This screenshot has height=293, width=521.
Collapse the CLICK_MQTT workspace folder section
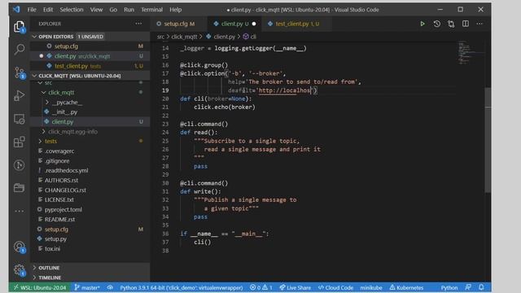tap(34, 76)
